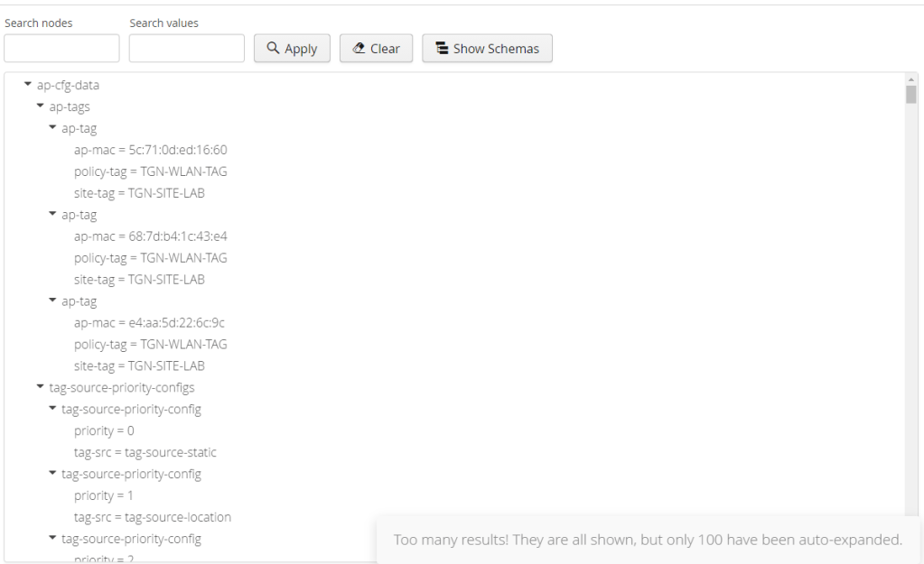The width and height of the screenshot is (924, 564).
Task: Select the priority = 1 entry
Action: [x=104, y=495]
